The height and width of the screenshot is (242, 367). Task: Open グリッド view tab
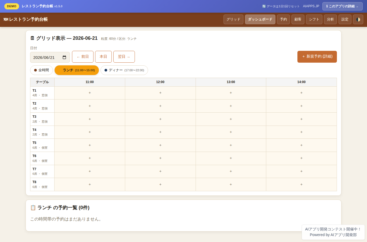coord(233,19)
